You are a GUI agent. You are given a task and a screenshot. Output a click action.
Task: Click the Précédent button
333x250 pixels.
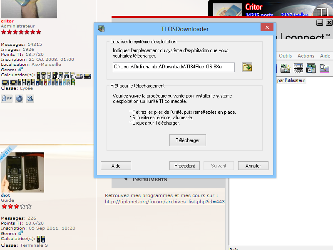tap(184, 166)
